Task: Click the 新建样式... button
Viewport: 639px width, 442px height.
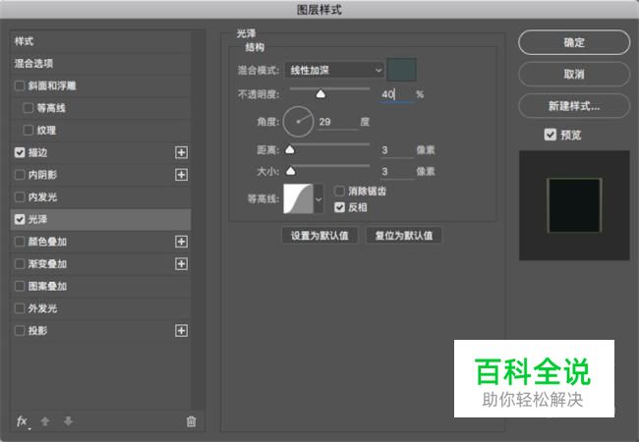Action: [574, 106]
